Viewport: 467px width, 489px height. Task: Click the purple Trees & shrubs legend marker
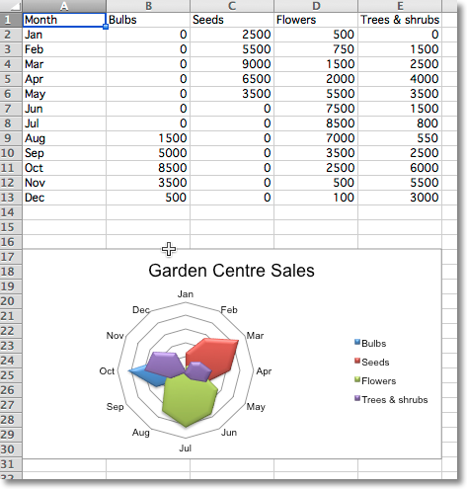[x=357, y=398]
